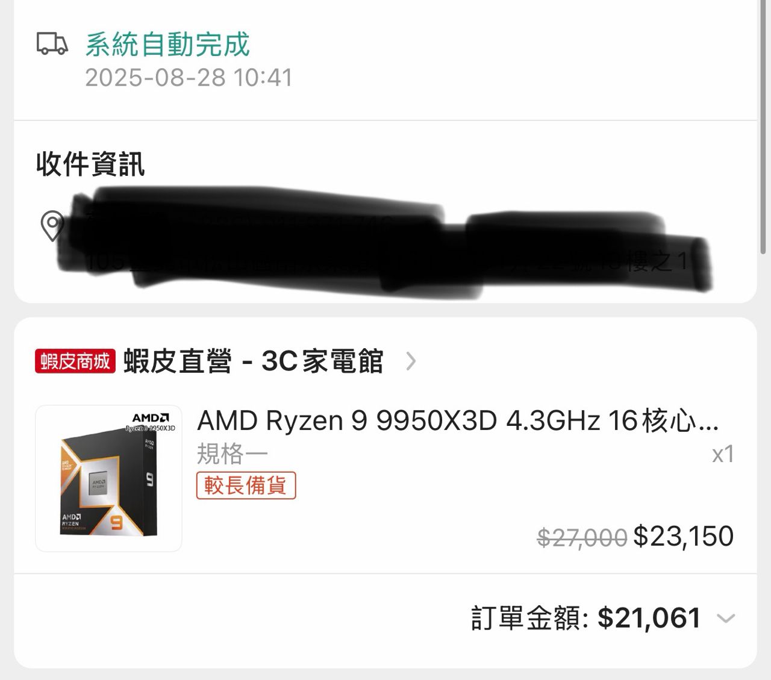Click the Ryzen 9 box product thumbnail

[x=108, y=478]
